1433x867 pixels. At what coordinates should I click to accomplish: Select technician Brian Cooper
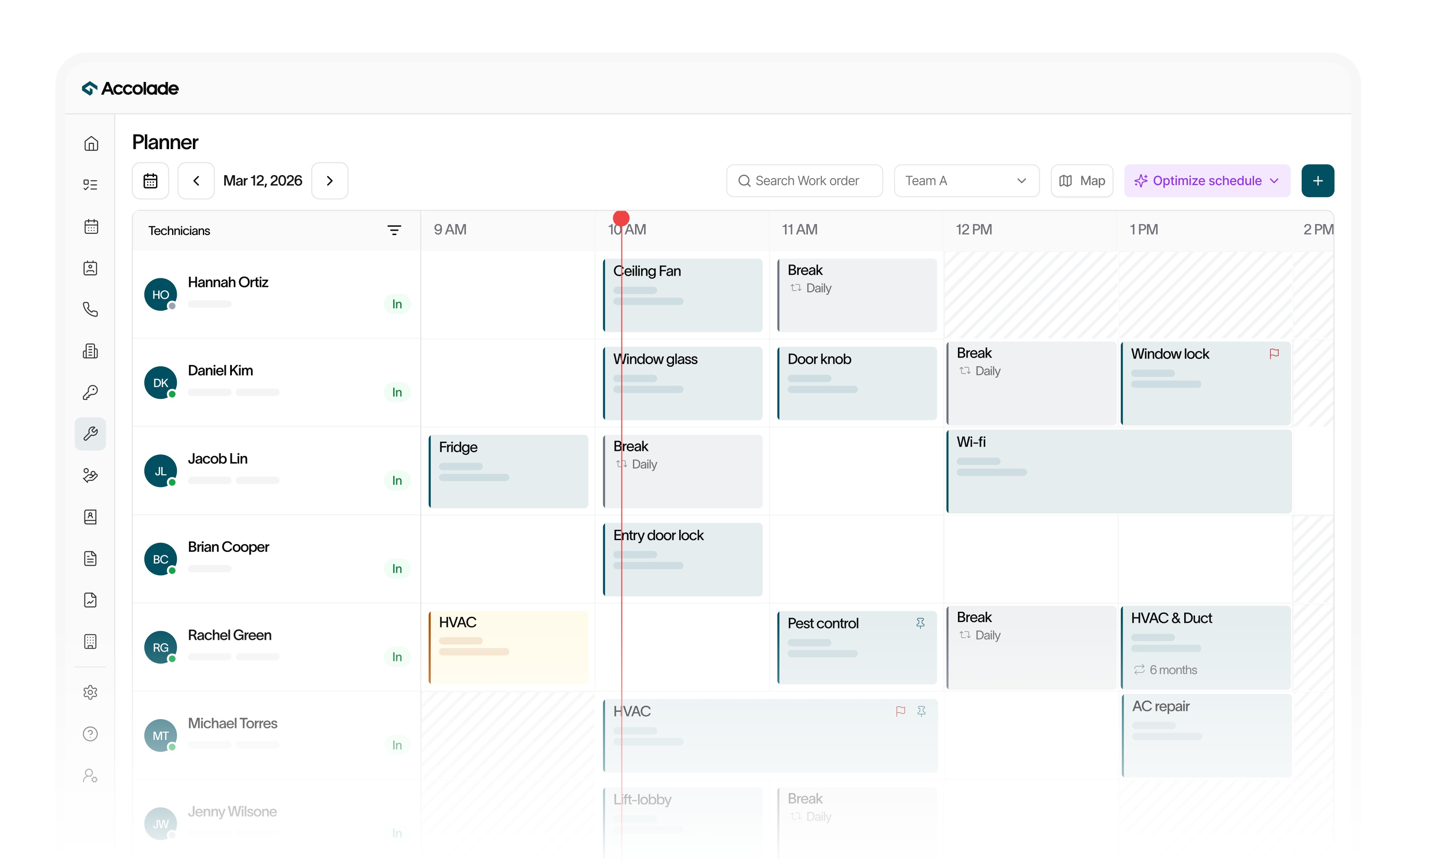(277, 559)
